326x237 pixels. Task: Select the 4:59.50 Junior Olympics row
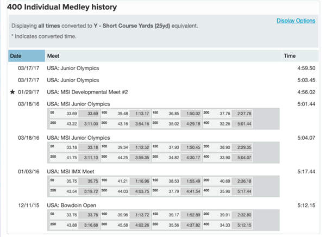click(x=164, y=68)
